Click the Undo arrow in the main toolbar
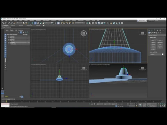The height and width of the screenshot is (125, 167). [x=3, y=23]
